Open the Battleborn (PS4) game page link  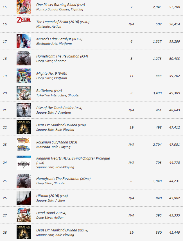pyautogui.click(x=49, y=91)
